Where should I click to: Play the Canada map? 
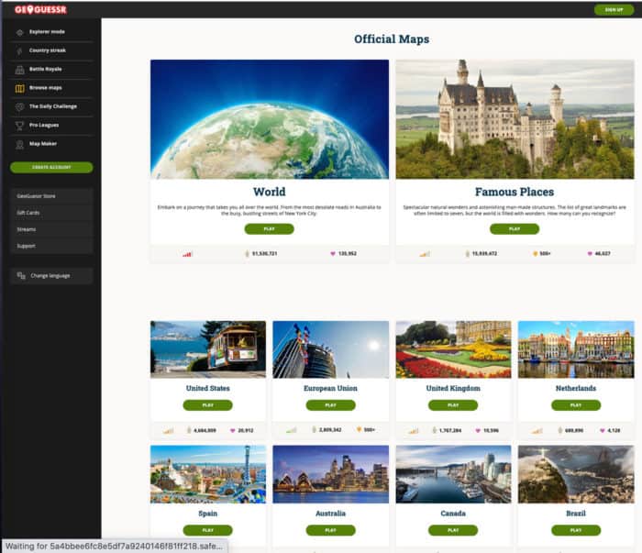(453, 530)
